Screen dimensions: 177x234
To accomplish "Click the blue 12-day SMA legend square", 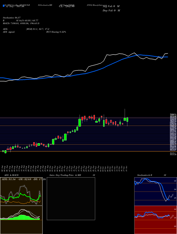I will 4,6.
